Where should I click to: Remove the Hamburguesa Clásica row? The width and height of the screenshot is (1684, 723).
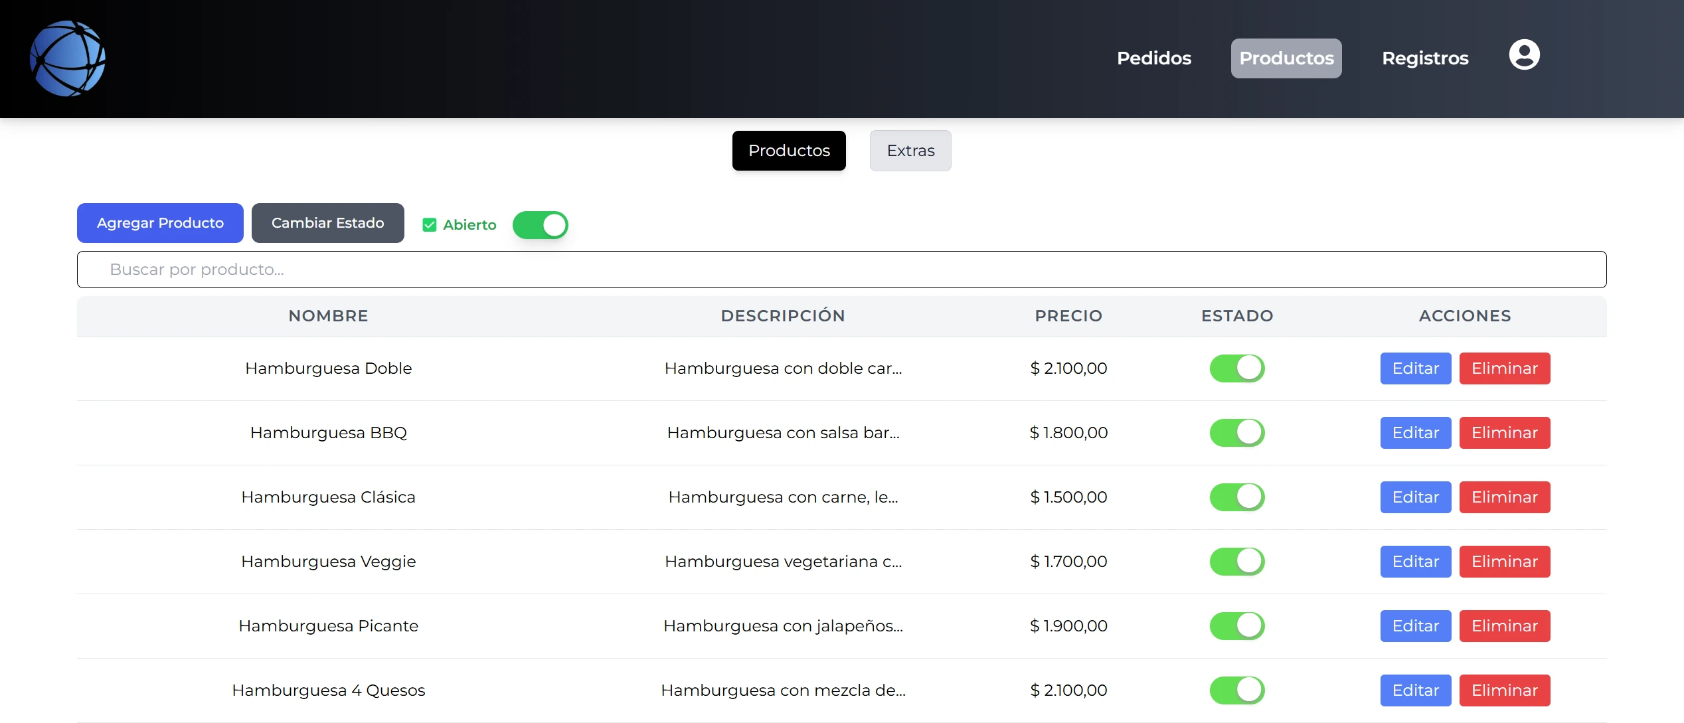1505,497
